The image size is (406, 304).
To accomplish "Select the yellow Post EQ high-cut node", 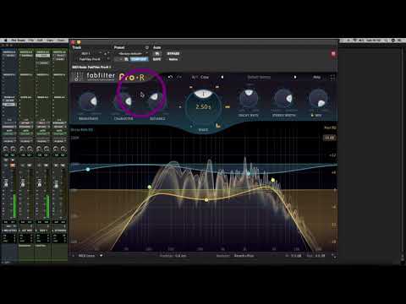I will [272, 180].
